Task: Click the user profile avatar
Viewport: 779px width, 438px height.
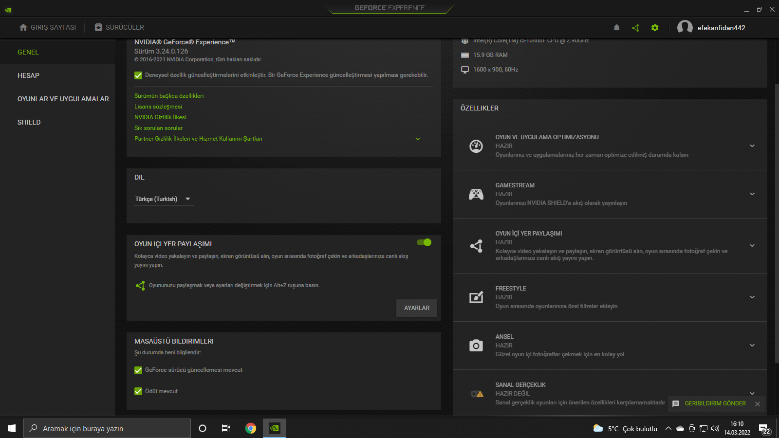Action: pyautogui.click(x=685, y=28)
